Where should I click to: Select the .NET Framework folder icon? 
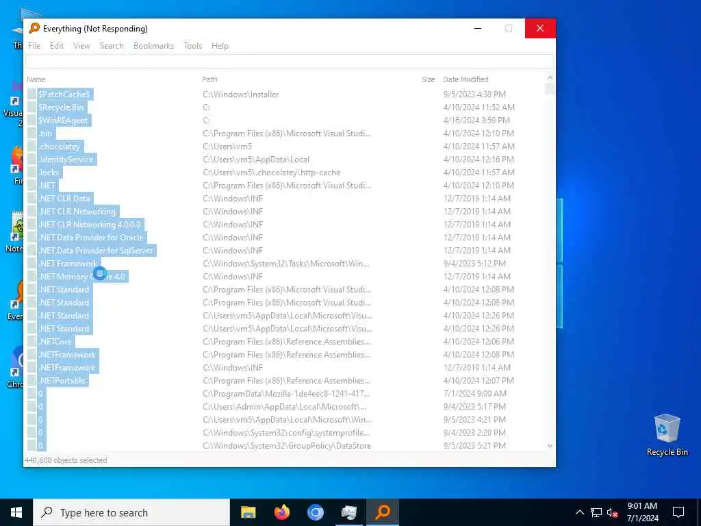(31, 264)
